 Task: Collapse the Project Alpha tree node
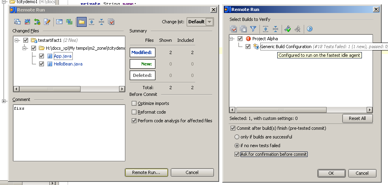tap(232, 39)
